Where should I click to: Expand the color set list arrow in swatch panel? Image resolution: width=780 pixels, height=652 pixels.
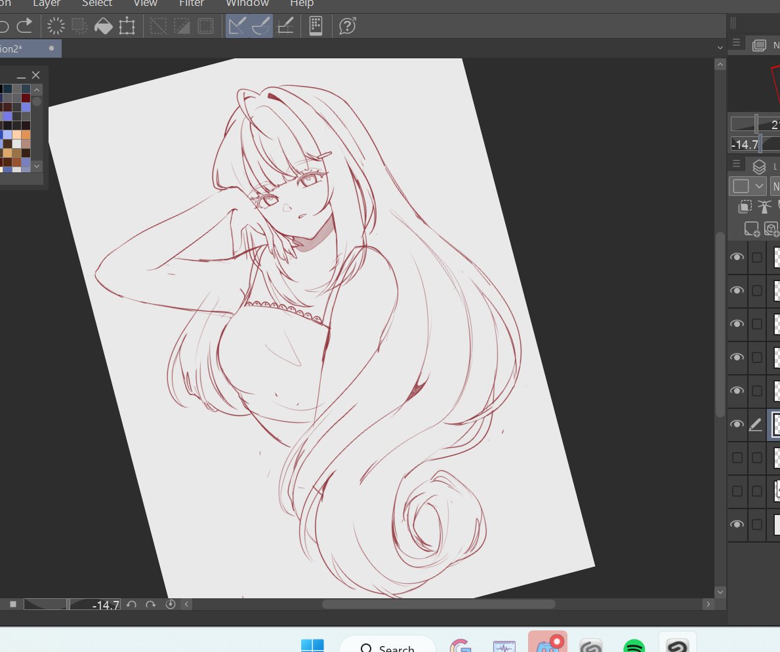pos(37,166)
